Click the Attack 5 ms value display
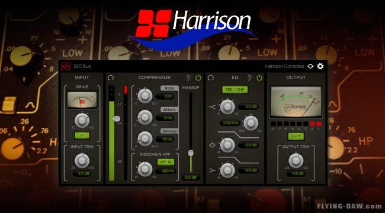The height and width of the screenshot is (213, 385). point(165,118)
